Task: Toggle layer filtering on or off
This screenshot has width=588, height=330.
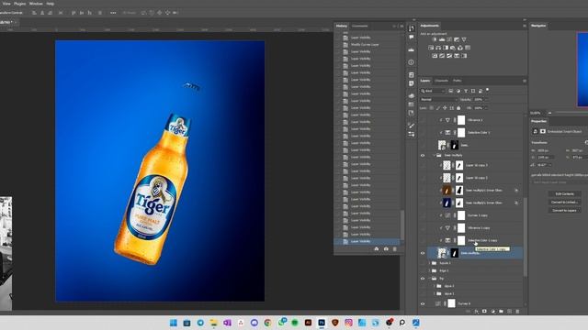Action: pos(488,90)
